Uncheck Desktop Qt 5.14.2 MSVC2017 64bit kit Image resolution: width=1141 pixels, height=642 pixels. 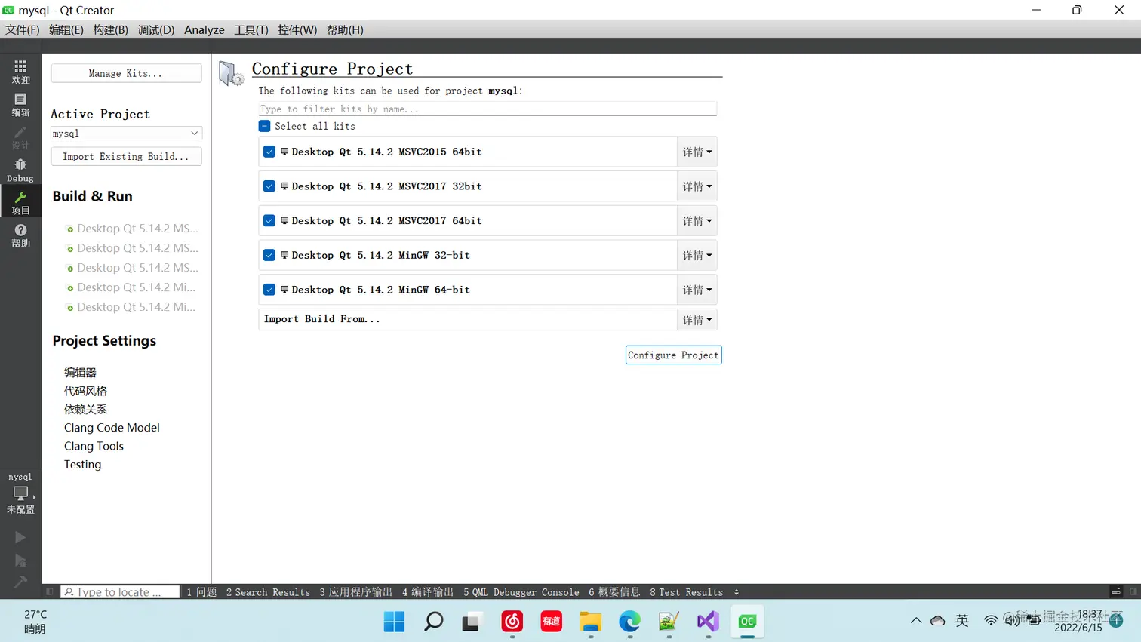point(269,221)
